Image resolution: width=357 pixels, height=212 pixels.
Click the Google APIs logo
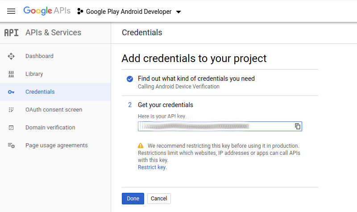pos(47,11)
